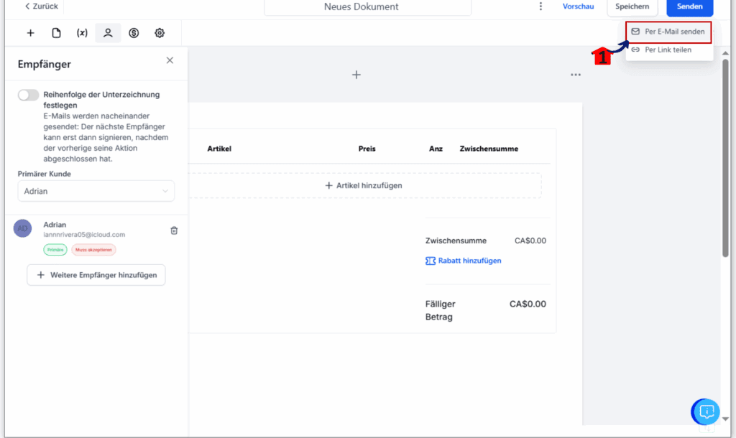
Task: Click the Muss akzeptieren badge
Action: pyautogui.click(x=94, y=250)
